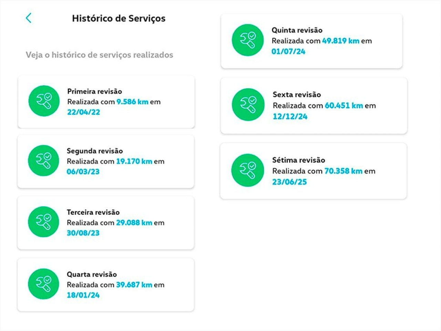Click the green wrench icon for Quarta revisão

pos(44,284)
